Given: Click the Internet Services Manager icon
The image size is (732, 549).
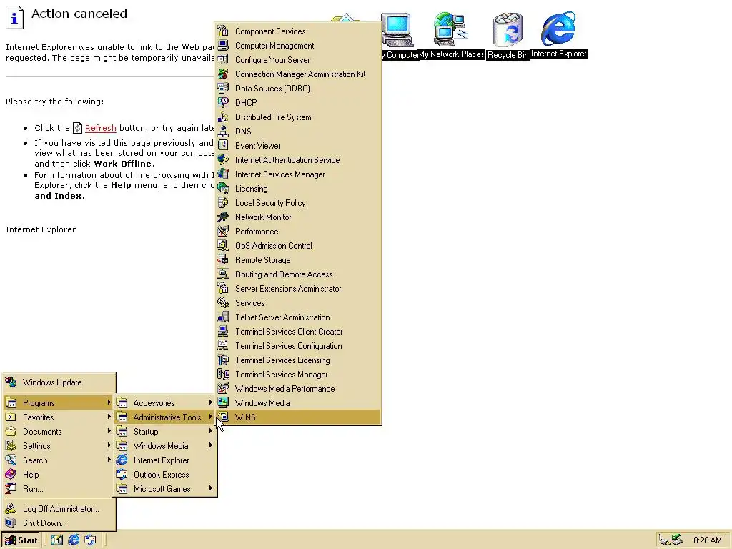Looking at the screenshot, I should (x=223, y=174).
